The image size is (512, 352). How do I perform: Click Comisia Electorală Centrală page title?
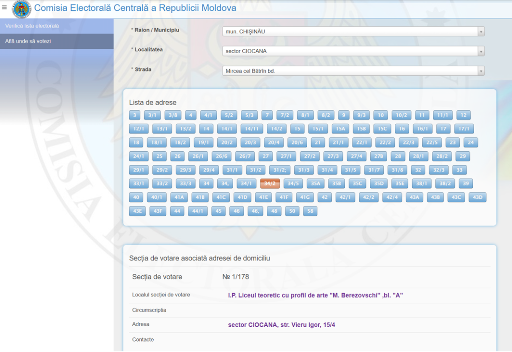coord(135,8)
